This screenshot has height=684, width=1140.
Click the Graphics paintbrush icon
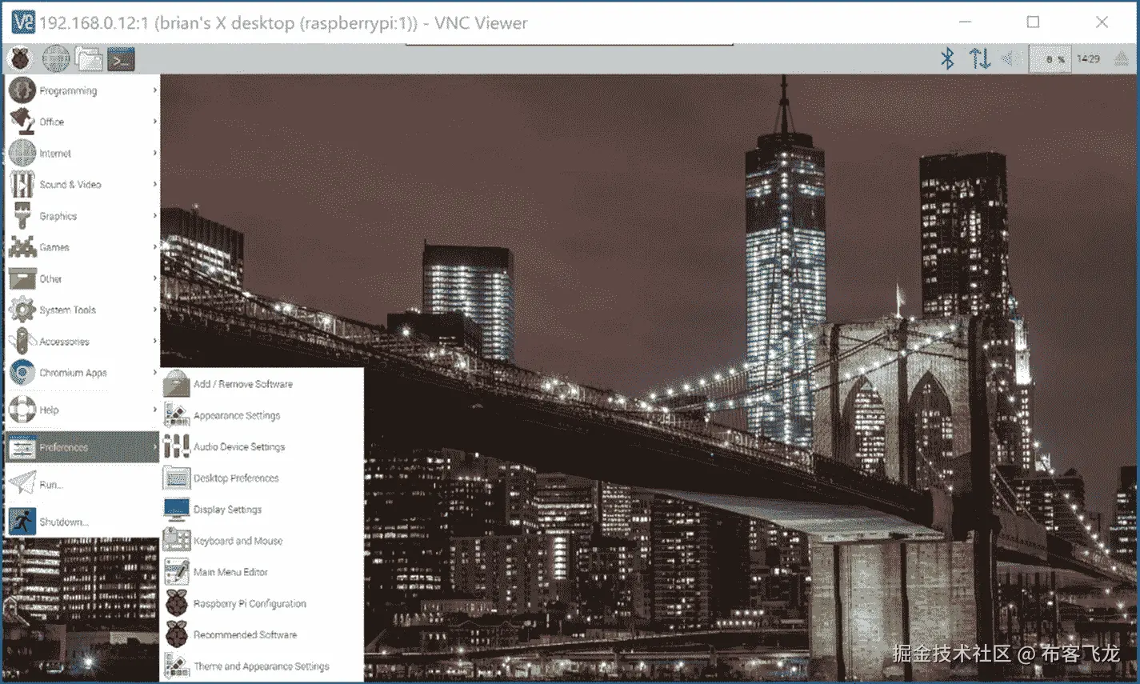[x=22, y=216]
